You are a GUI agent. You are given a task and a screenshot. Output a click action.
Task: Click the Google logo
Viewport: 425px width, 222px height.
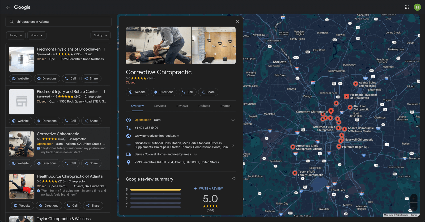tap(22, 7)
